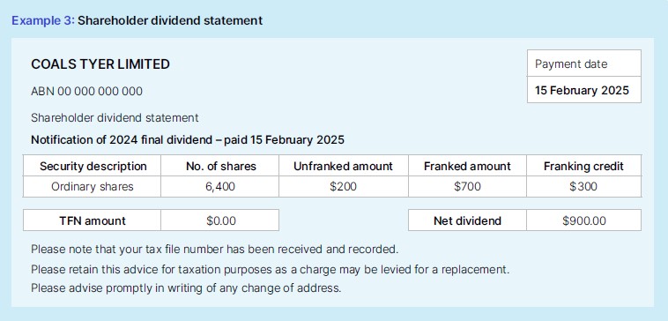Click the Franked amount column header
Viewport: 668px width, 321px height.
(467, 166)
